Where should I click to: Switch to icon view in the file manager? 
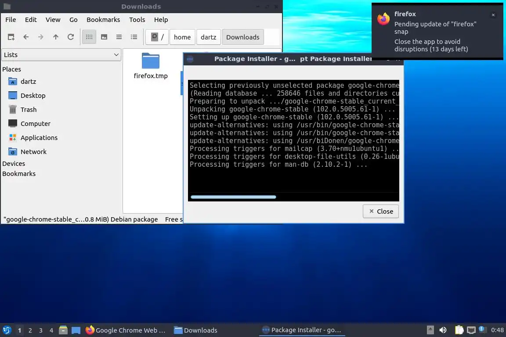point(89,37)
